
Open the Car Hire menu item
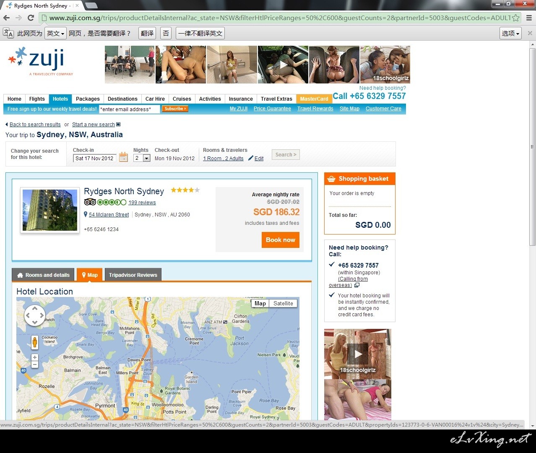tap(155, 99)
